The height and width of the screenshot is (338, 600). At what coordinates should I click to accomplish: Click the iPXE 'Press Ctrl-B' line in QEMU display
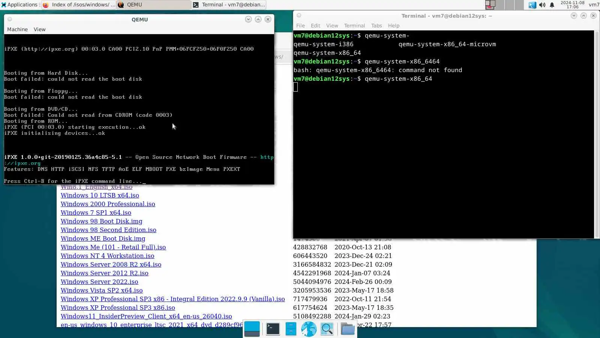tap(75, 181)
